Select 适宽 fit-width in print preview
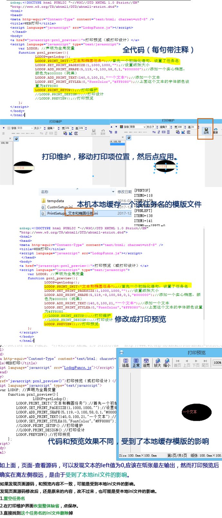 click(x=146, y=363)
